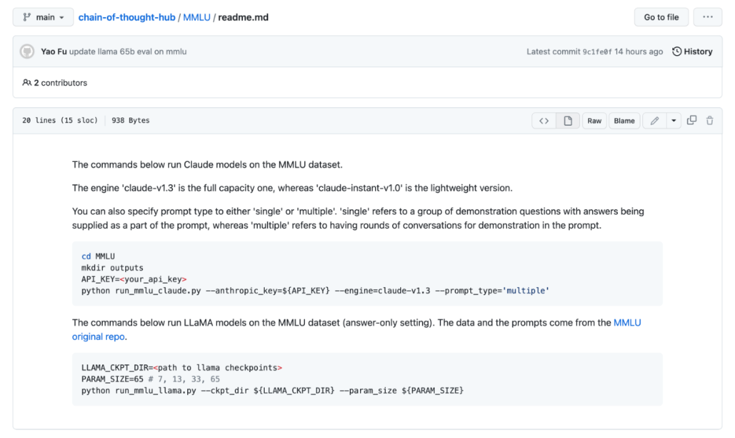Select the '20 lines (15 sloc)' text
The width and height of the screenshot is (735, 438).
pyautogui.click(x=60, y=120)
